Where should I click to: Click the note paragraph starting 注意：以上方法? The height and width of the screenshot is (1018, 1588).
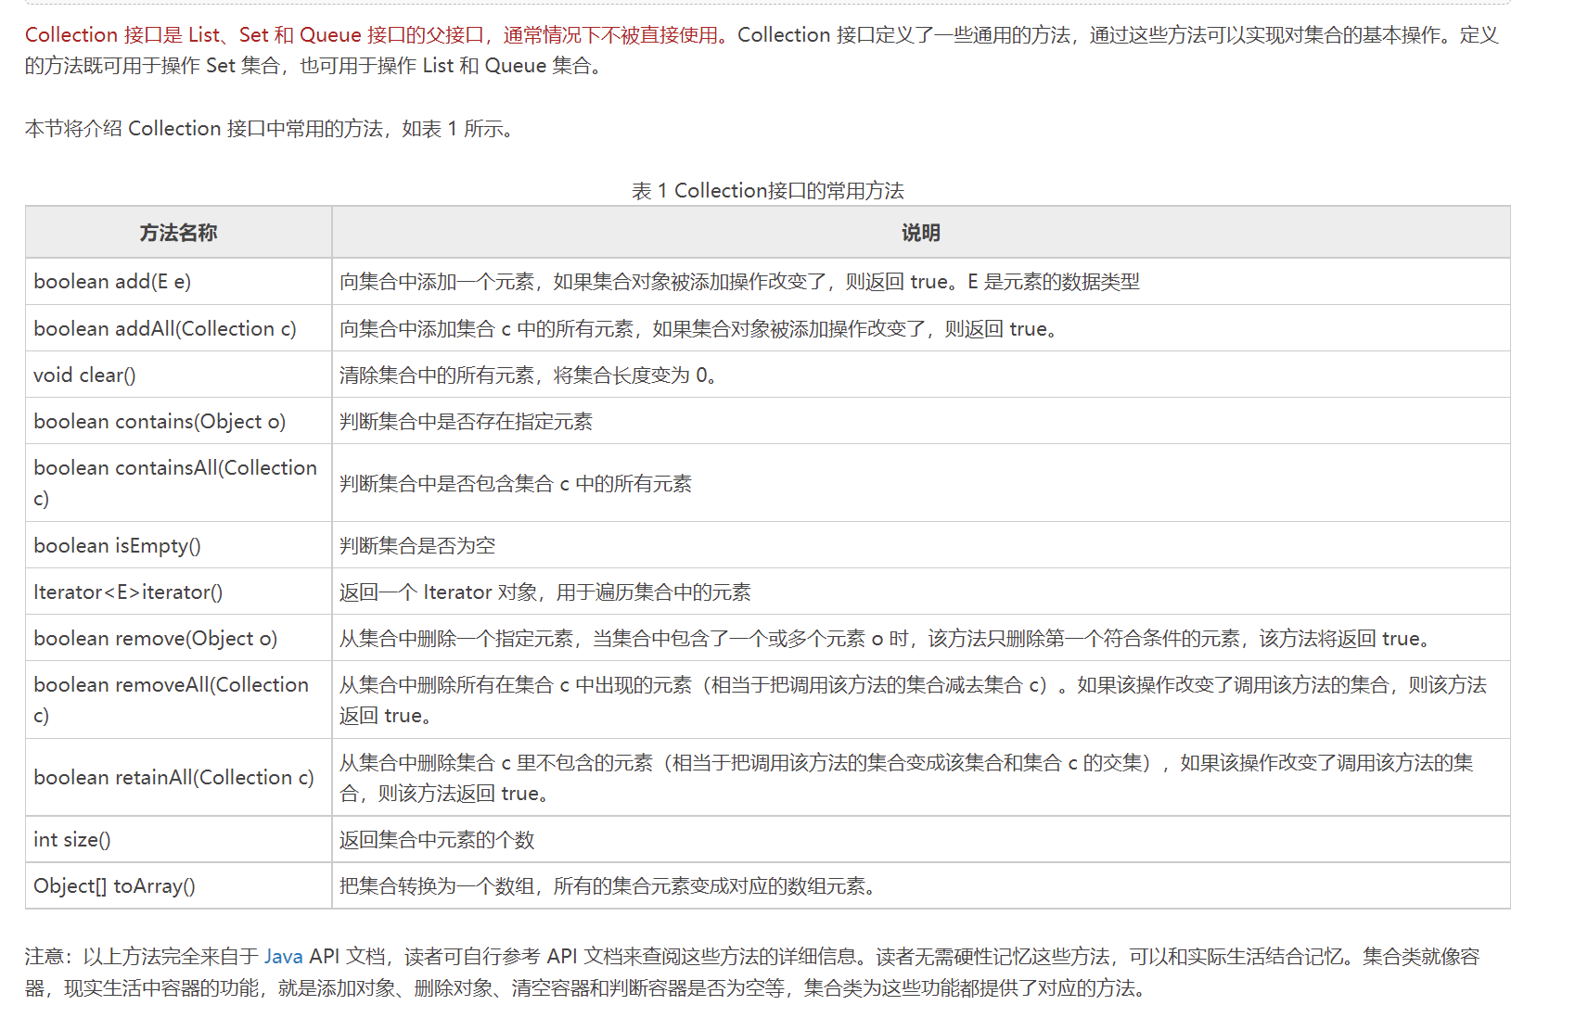(752, 972)
